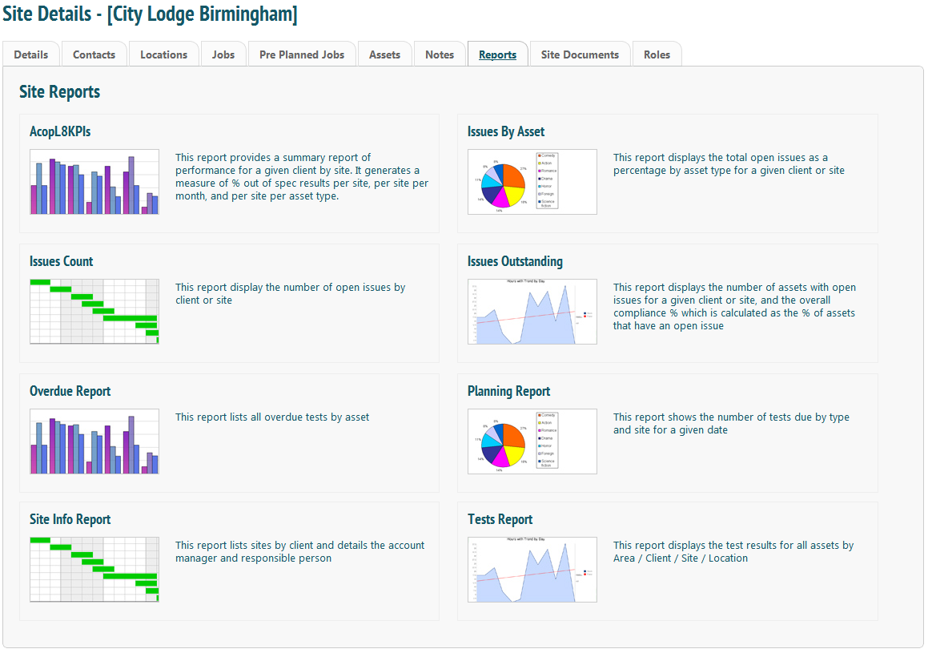Screen dimensions: 928x653
Task: Click the Issues Outstanding area chart image
Action: pos(532,312)
